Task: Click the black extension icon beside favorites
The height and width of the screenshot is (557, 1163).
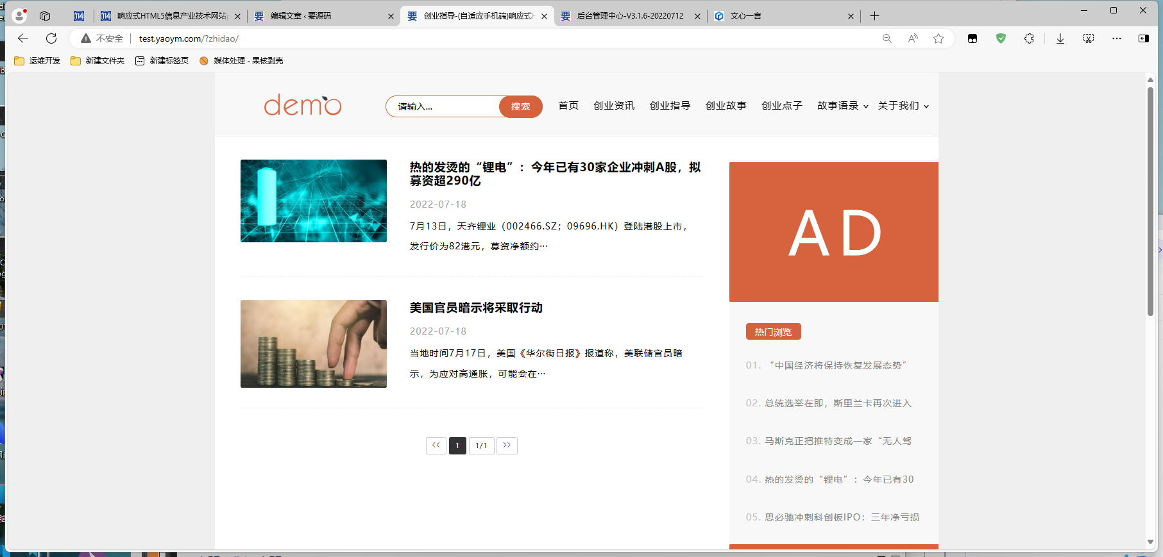Action: coord(972,38)
